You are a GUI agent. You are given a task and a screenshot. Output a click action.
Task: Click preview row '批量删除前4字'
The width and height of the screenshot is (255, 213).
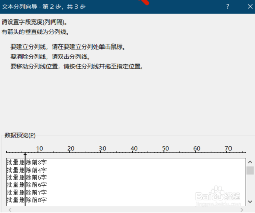[x=27, y=170]
